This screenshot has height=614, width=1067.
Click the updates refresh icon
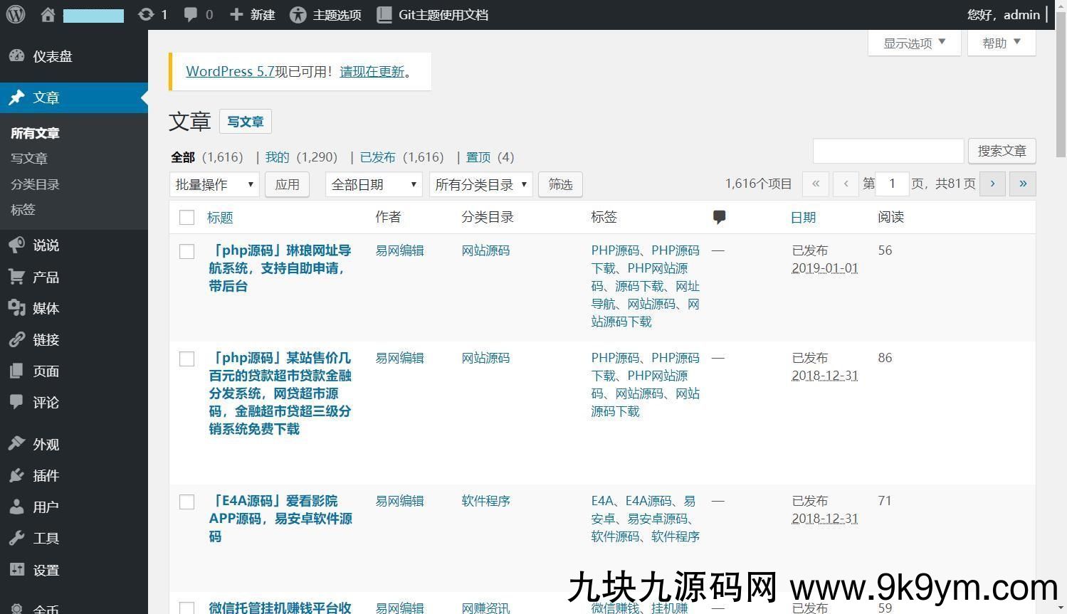pos(146,14)
